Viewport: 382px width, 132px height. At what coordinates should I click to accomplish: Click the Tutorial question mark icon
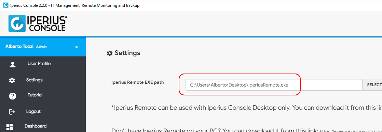[x=12, y=96]
